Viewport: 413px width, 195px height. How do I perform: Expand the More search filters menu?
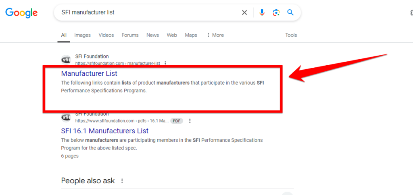point(215,35)
